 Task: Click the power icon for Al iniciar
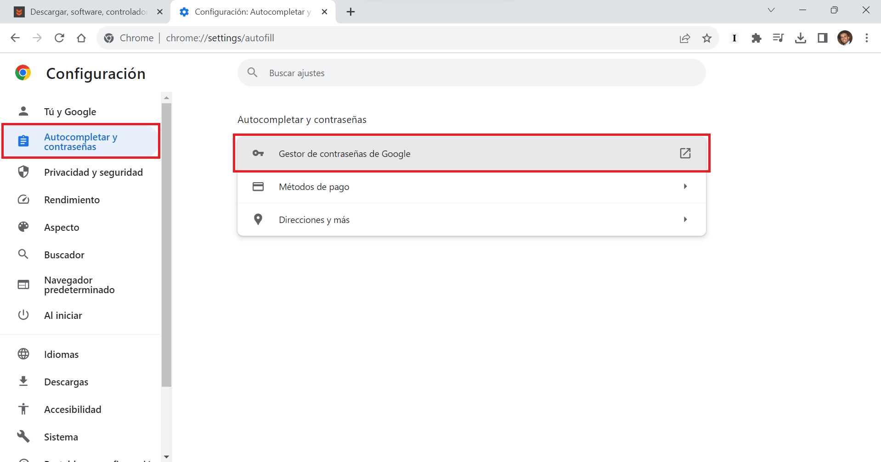[23, 315]
